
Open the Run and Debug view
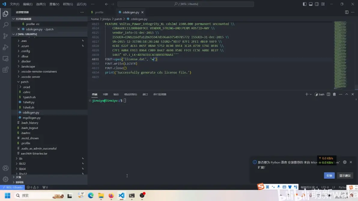pyautogui.click(x=5, y=47)
